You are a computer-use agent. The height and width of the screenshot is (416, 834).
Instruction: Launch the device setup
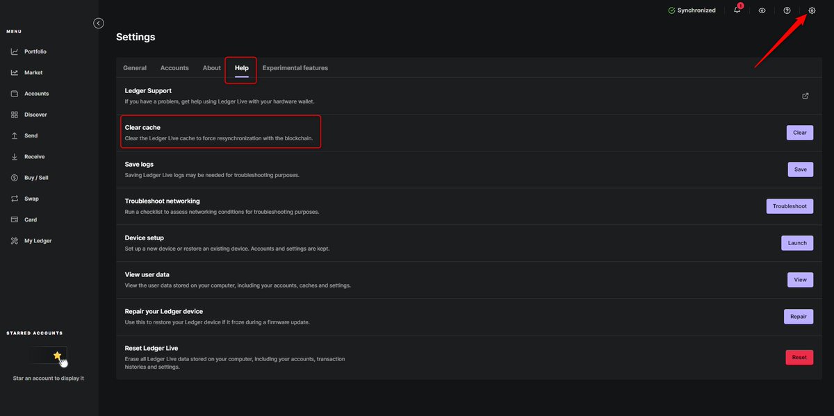pyautogui.click(x=797, y=243)
